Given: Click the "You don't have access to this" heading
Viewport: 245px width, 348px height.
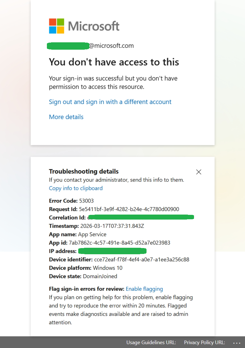Looking at the screenshot, I should click(x=114, y=62).
